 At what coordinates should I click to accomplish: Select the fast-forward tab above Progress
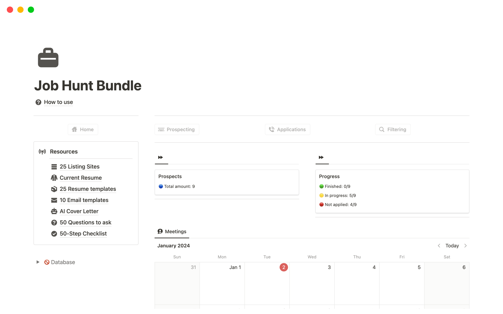point(321,157)
